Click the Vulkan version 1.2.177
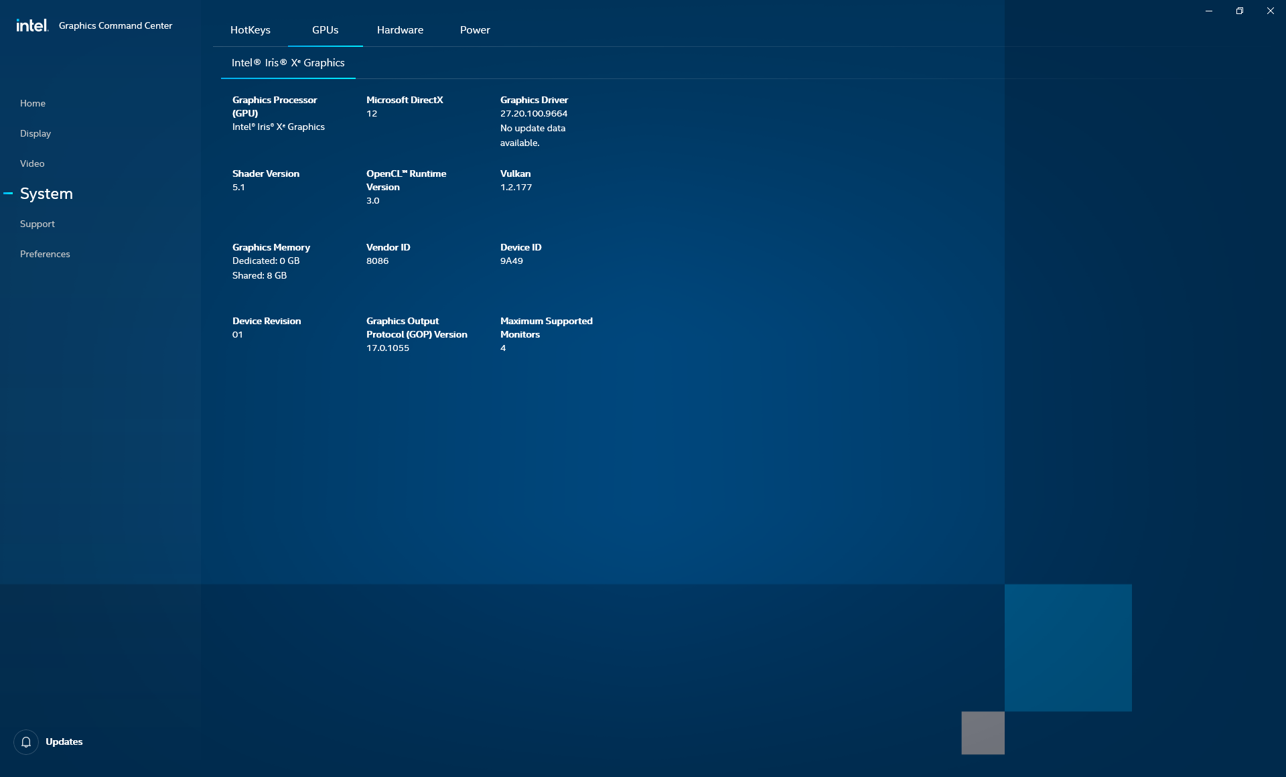The image size is (1286, 777). coord(516,188)
